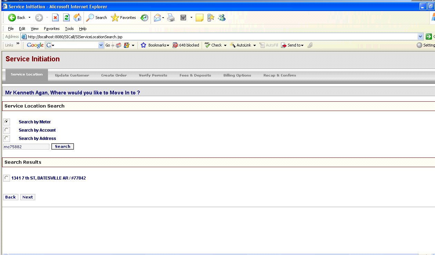Viewport: 435px width, 255px height.
Task: Switch to the Billing Options tab
Action: point(237,75)
